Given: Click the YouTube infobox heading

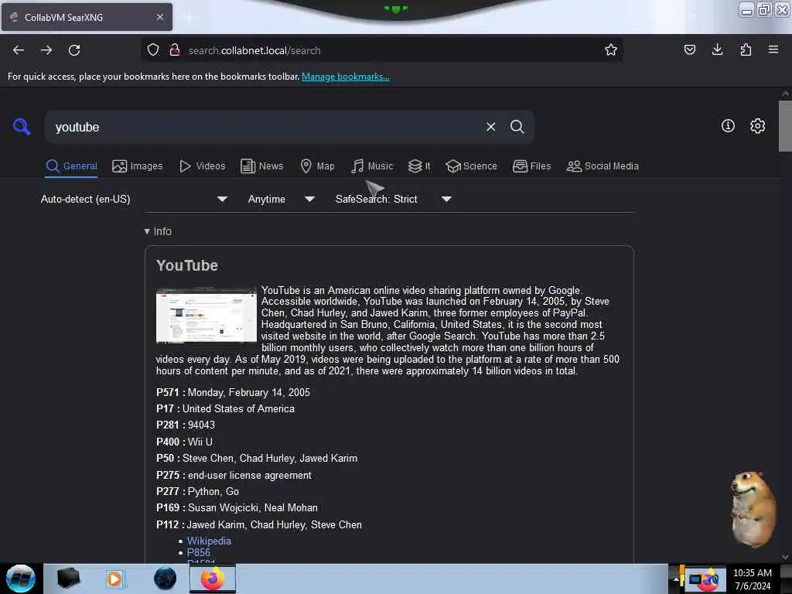Looking at the screenshot, I should pyautogui.click(x=187, y=266).
